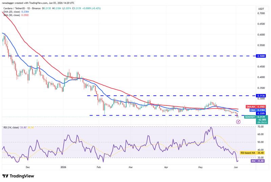Click the Apr label on the time axis

point(166,167)
